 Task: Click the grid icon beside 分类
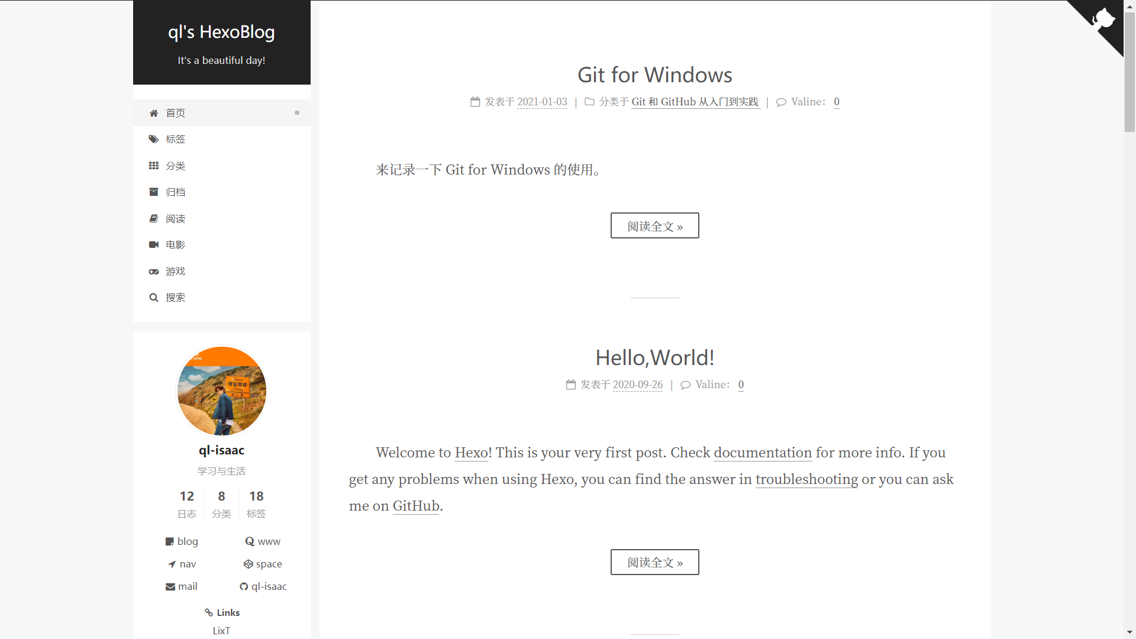point(154,166)
